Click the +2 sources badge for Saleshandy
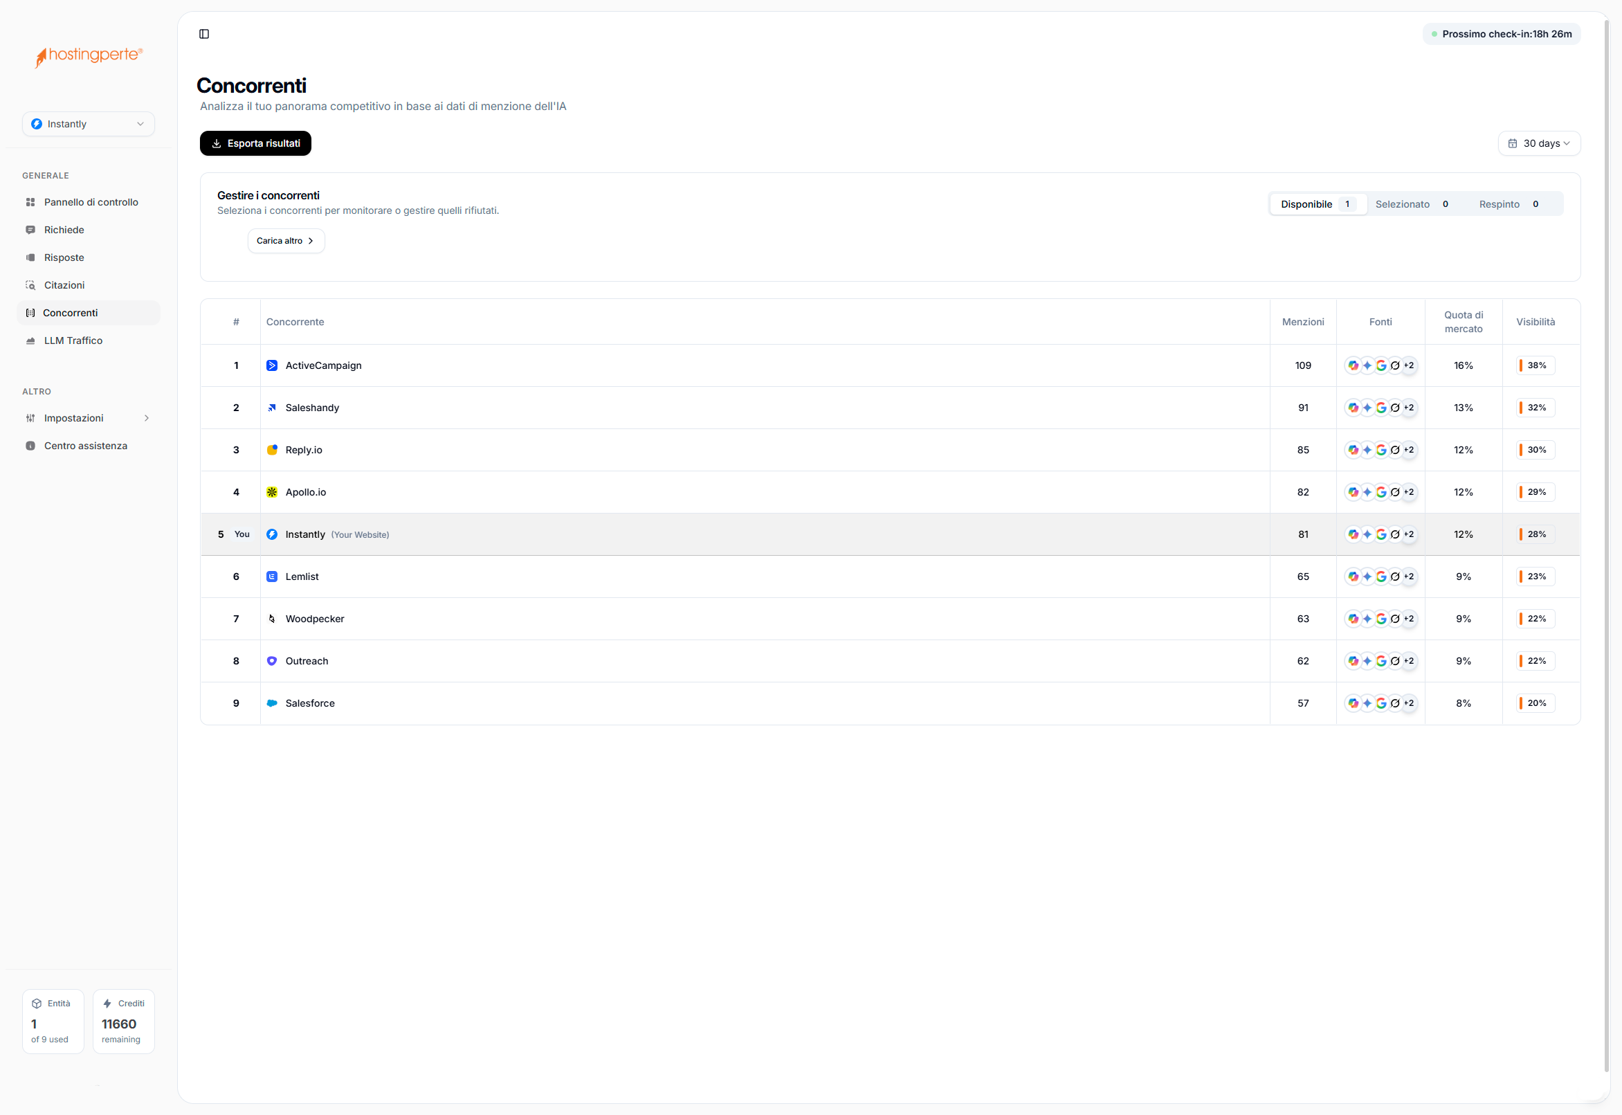 (1409, 407)
